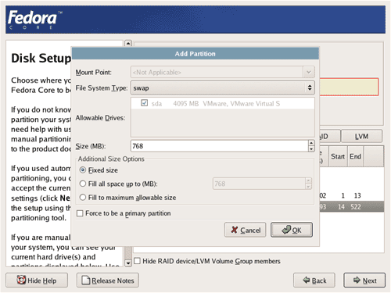Click the help panel scroll down arrow

[128, 263]
